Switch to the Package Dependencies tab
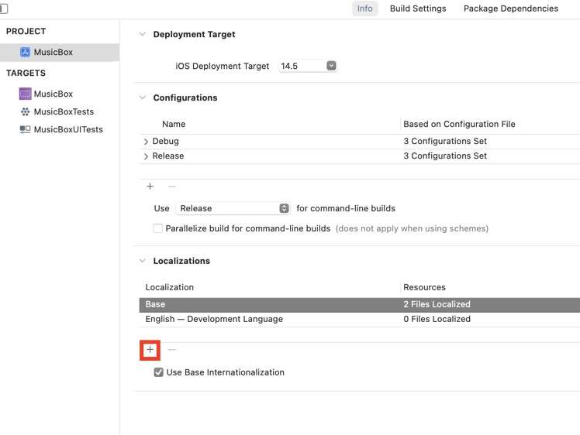The width and height of the screenshot is (580, 435). click(x=510, y=9)
